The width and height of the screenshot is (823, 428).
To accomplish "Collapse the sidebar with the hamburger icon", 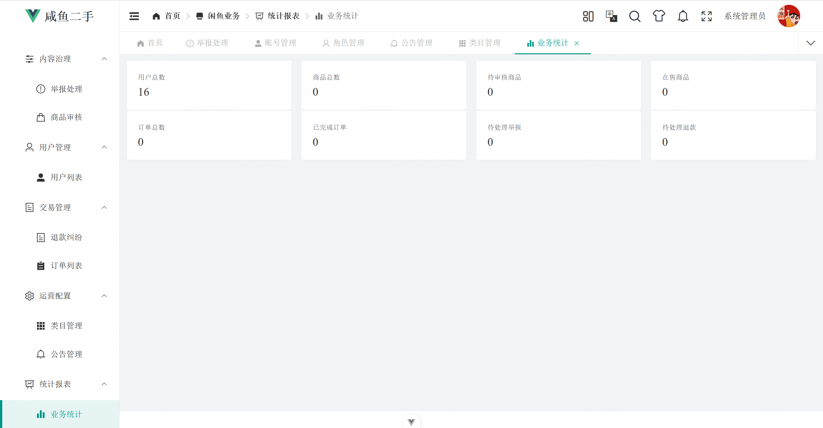I will point(134,16).
